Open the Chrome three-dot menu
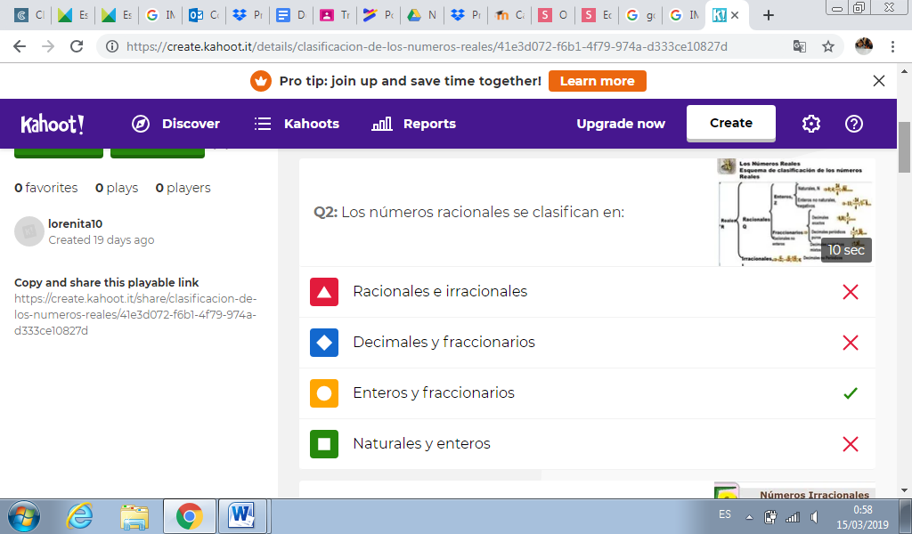The image size is (912, 534). pos(892,46)
